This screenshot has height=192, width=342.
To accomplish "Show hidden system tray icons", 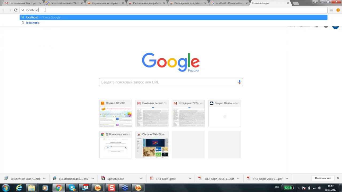I will 299,188.
